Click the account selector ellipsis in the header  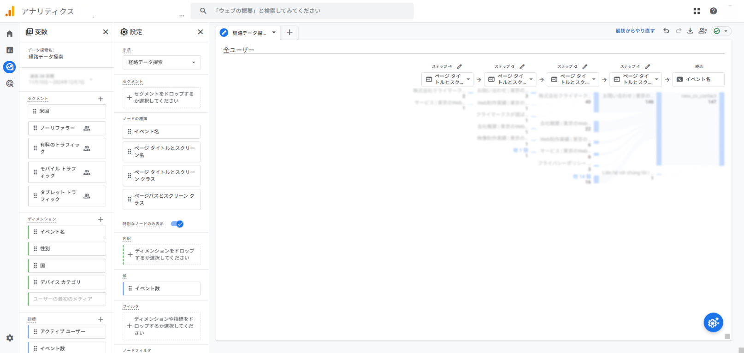click(182, 15)
